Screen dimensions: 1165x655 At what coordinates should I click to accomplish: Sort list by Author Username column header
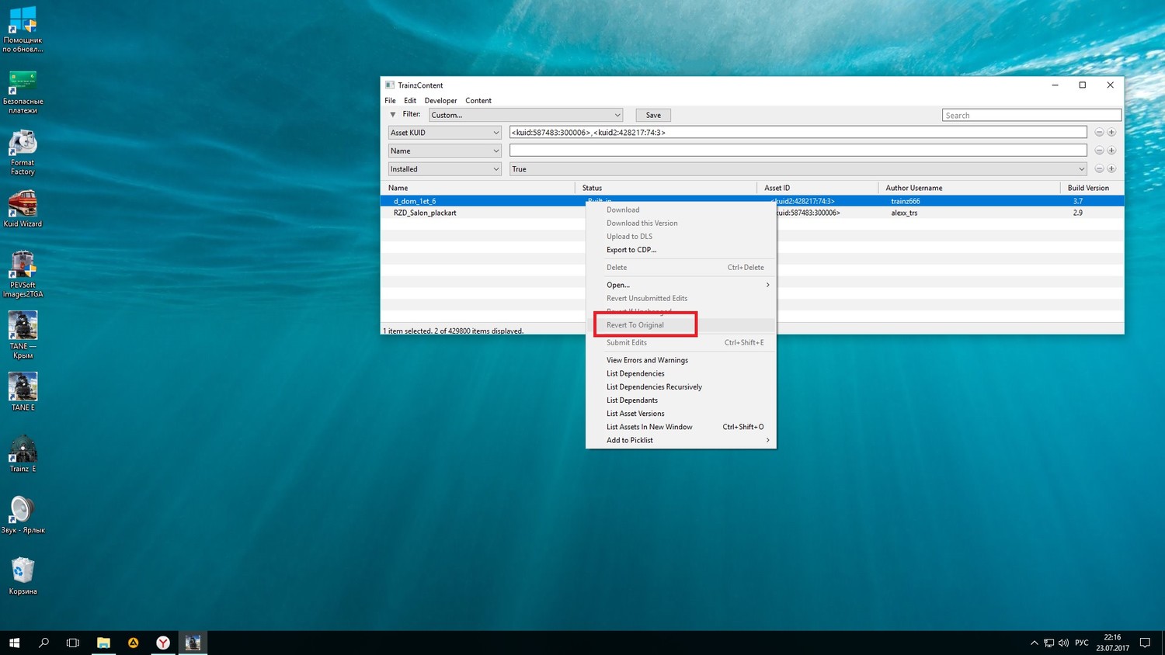click(914, 188)
